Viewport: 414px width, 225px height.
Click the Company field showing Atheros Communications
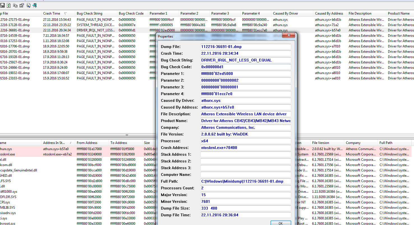point(246,128)
